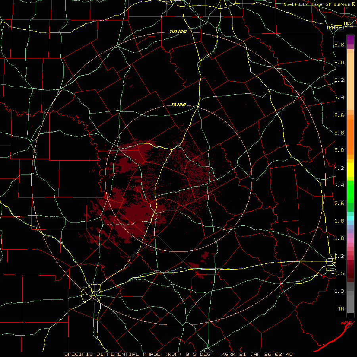Select the 2.6 value on color scale
Image resolution: width=357 pixels, height=357 pixels.
339,203
